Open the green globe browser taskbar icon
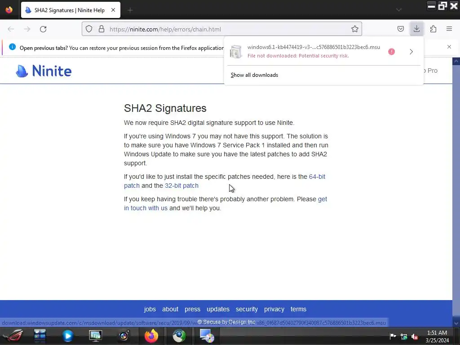Image resolution: width=460 pixels, height=345 pixels. point(179,336)
